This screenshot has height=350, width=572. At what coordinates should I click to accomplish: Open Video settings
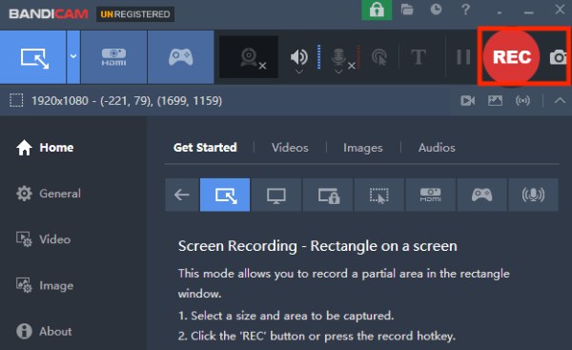[44, 239]
